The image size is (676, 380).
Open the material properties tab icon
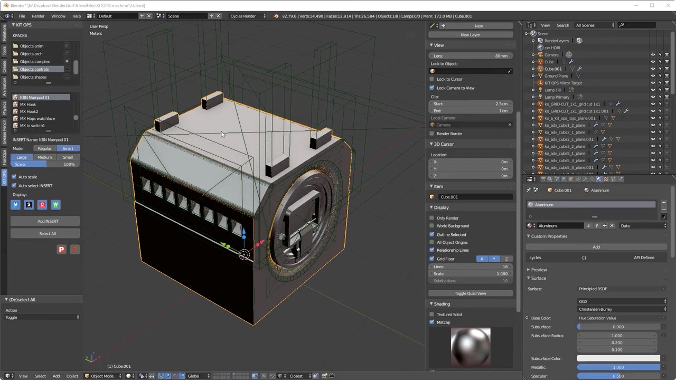598,179
